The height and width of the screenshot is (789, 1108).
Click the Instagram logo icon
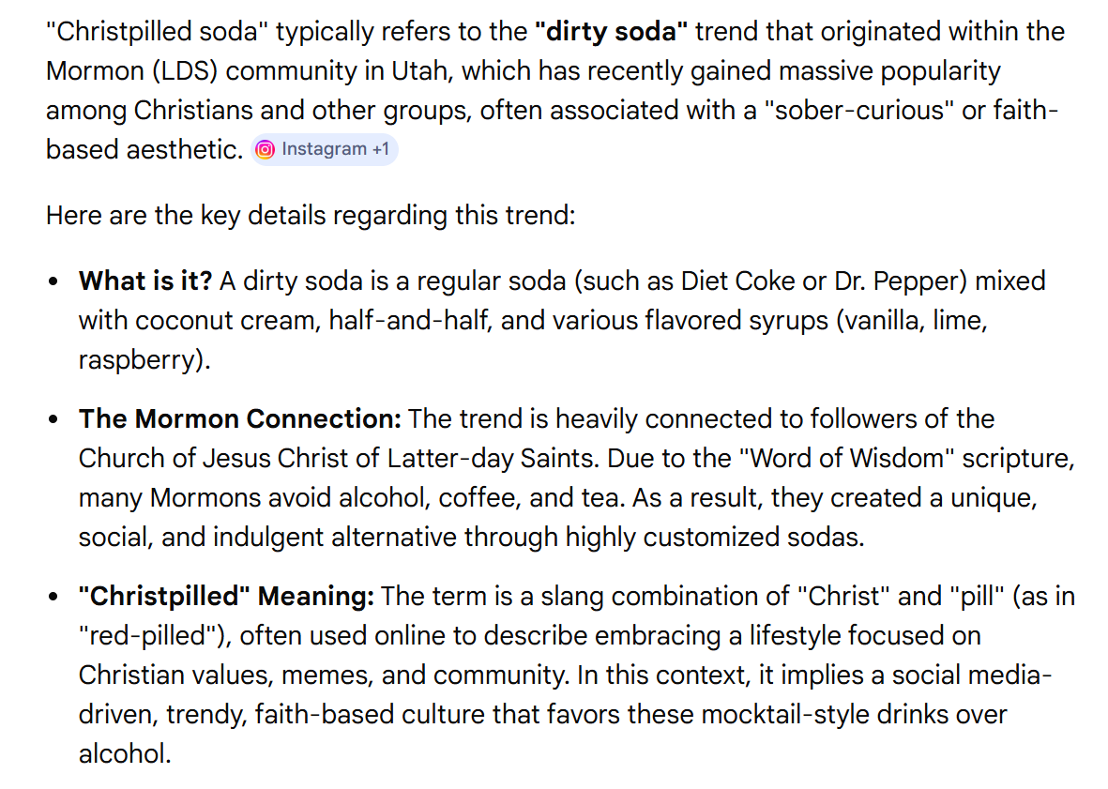(266, 150)
